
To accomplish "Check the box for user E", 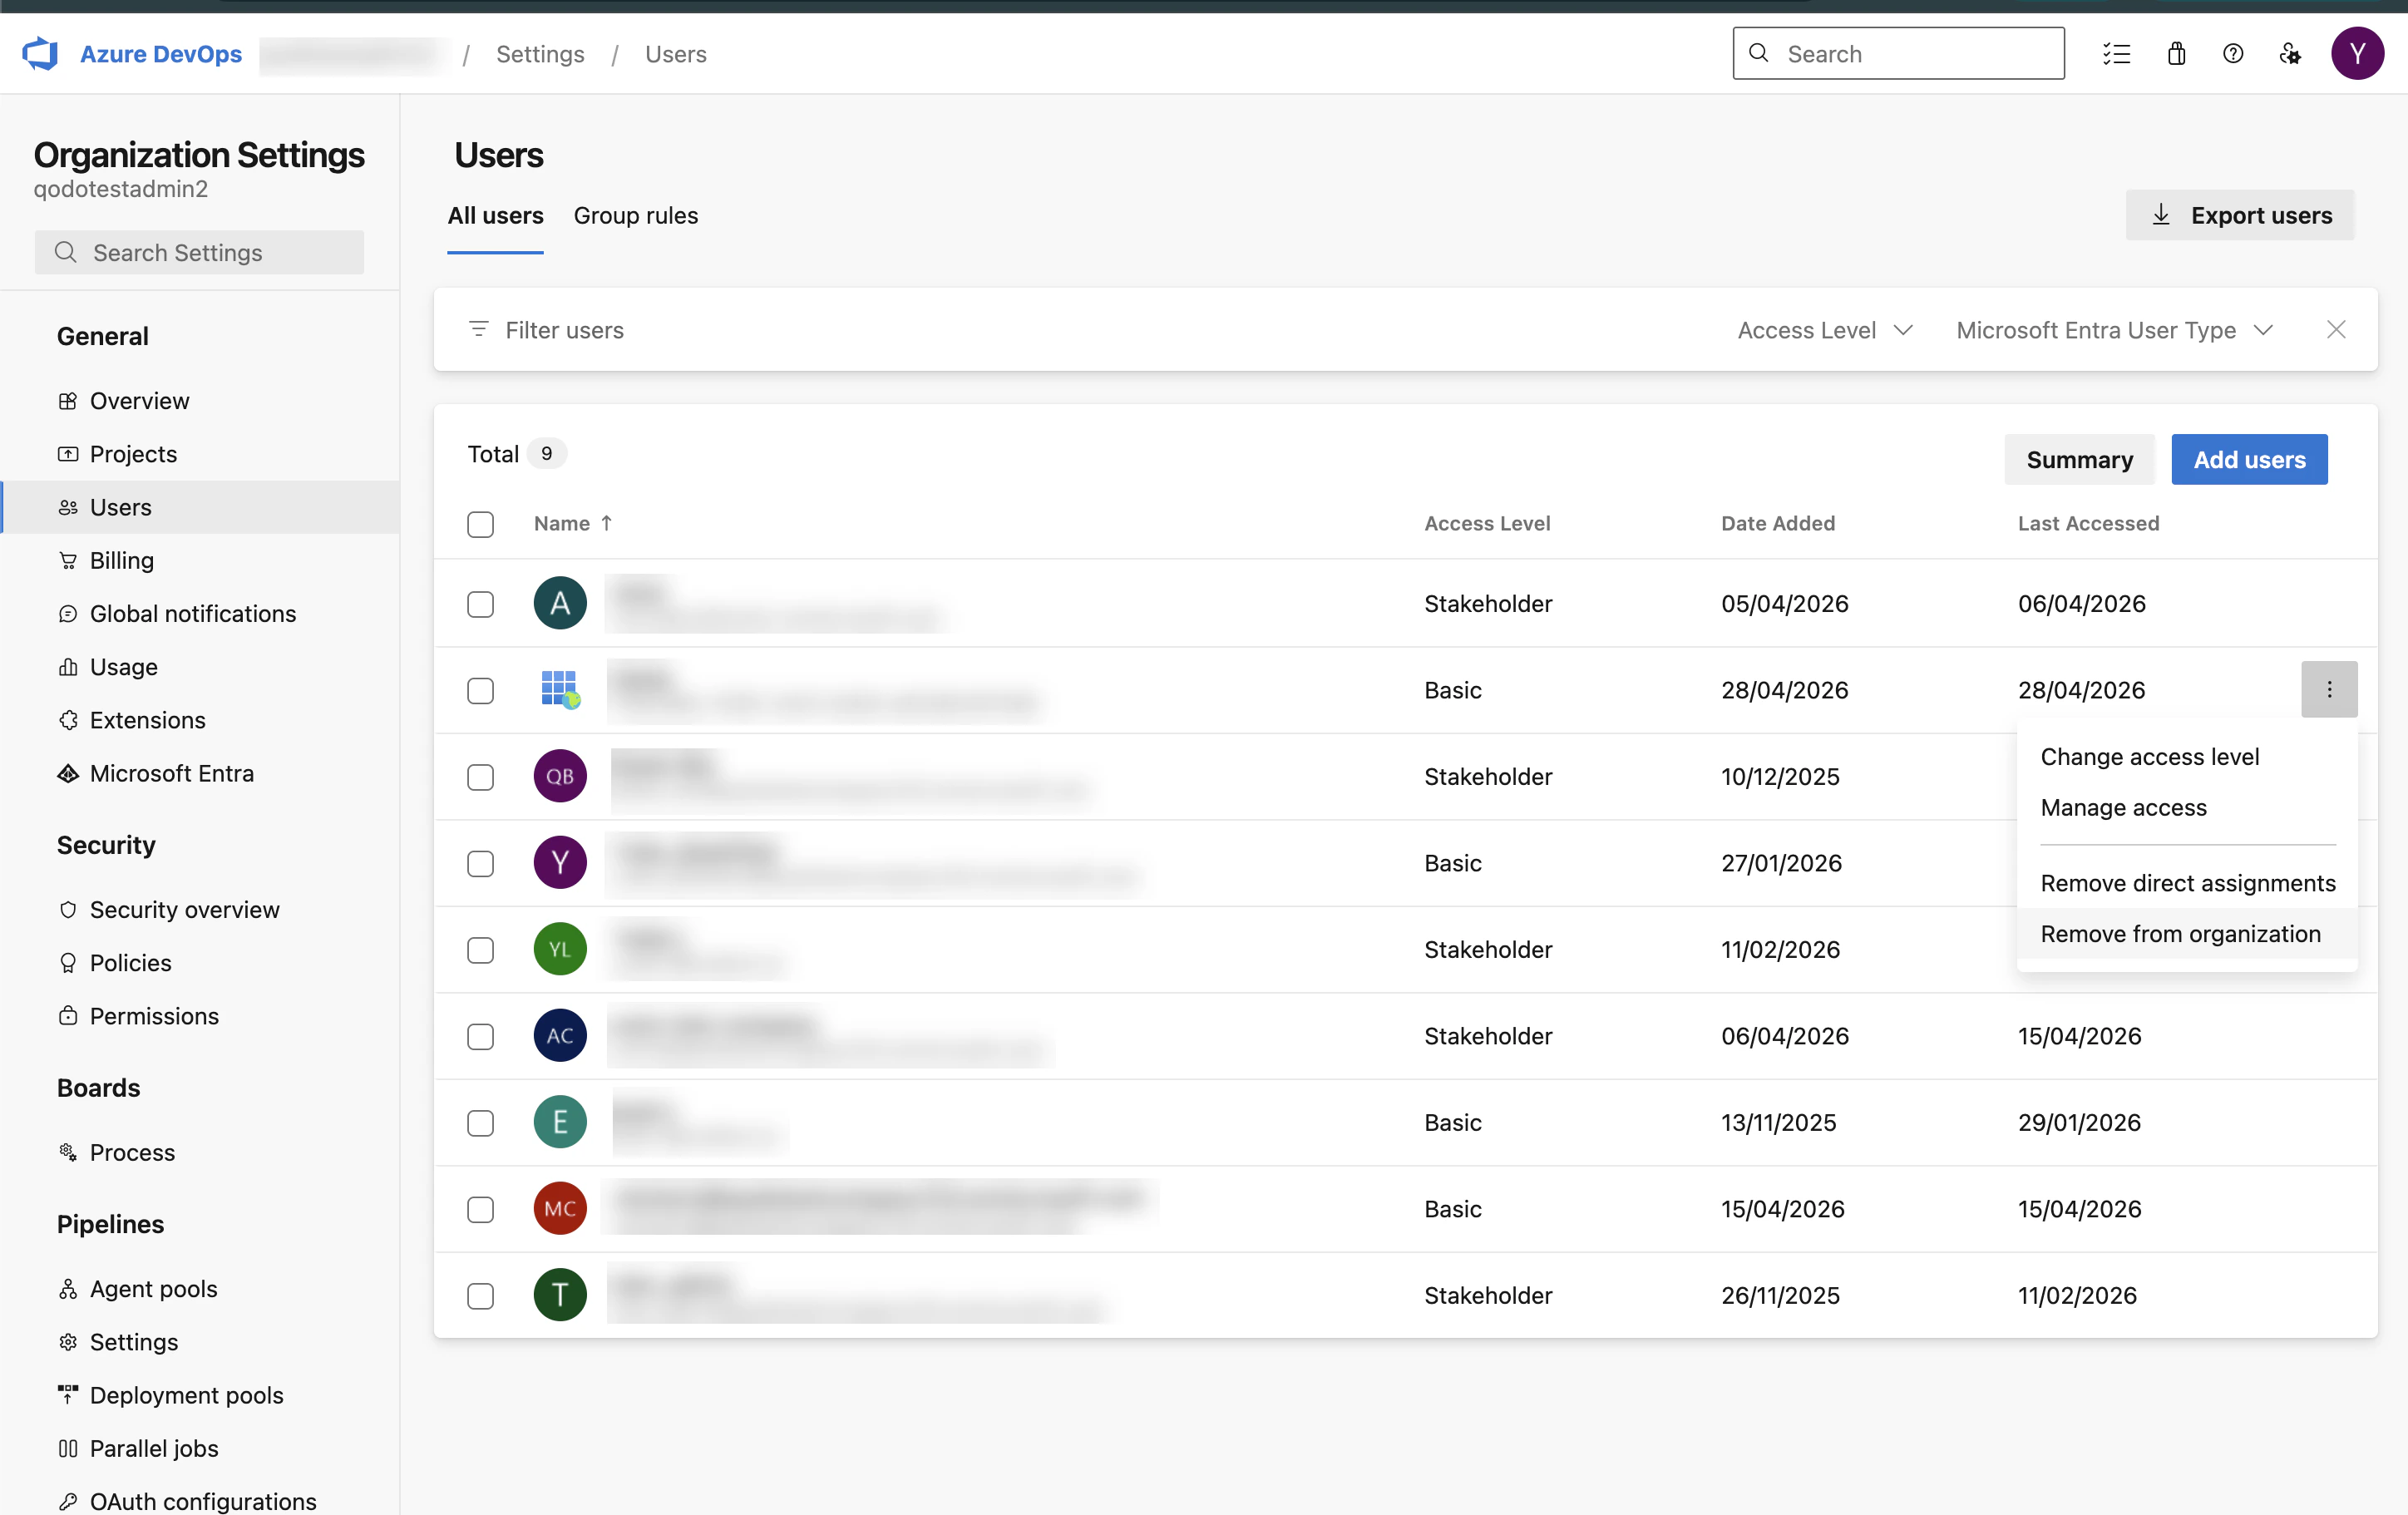I will coord(481,1122).
